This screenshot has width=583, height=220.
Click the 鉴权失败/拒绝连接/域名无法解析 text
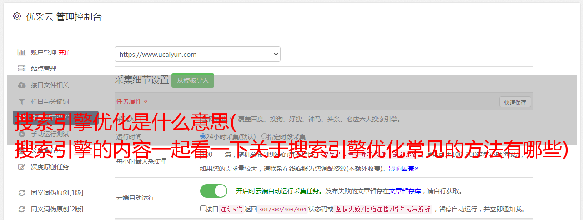(383, 210)
